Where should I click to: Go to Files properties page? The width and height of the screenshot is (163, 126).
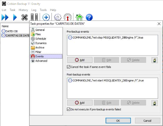coord(36,34)
